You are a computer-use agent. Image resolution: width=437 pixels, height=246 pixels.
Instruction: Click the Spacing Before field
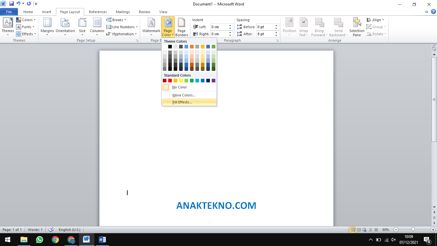(265, 27)
